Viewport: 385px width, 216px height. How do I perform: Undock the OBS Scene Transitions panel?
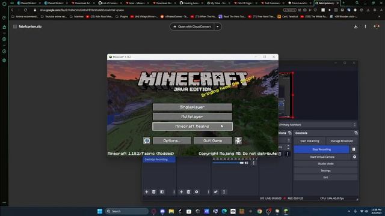pos(290,133)
